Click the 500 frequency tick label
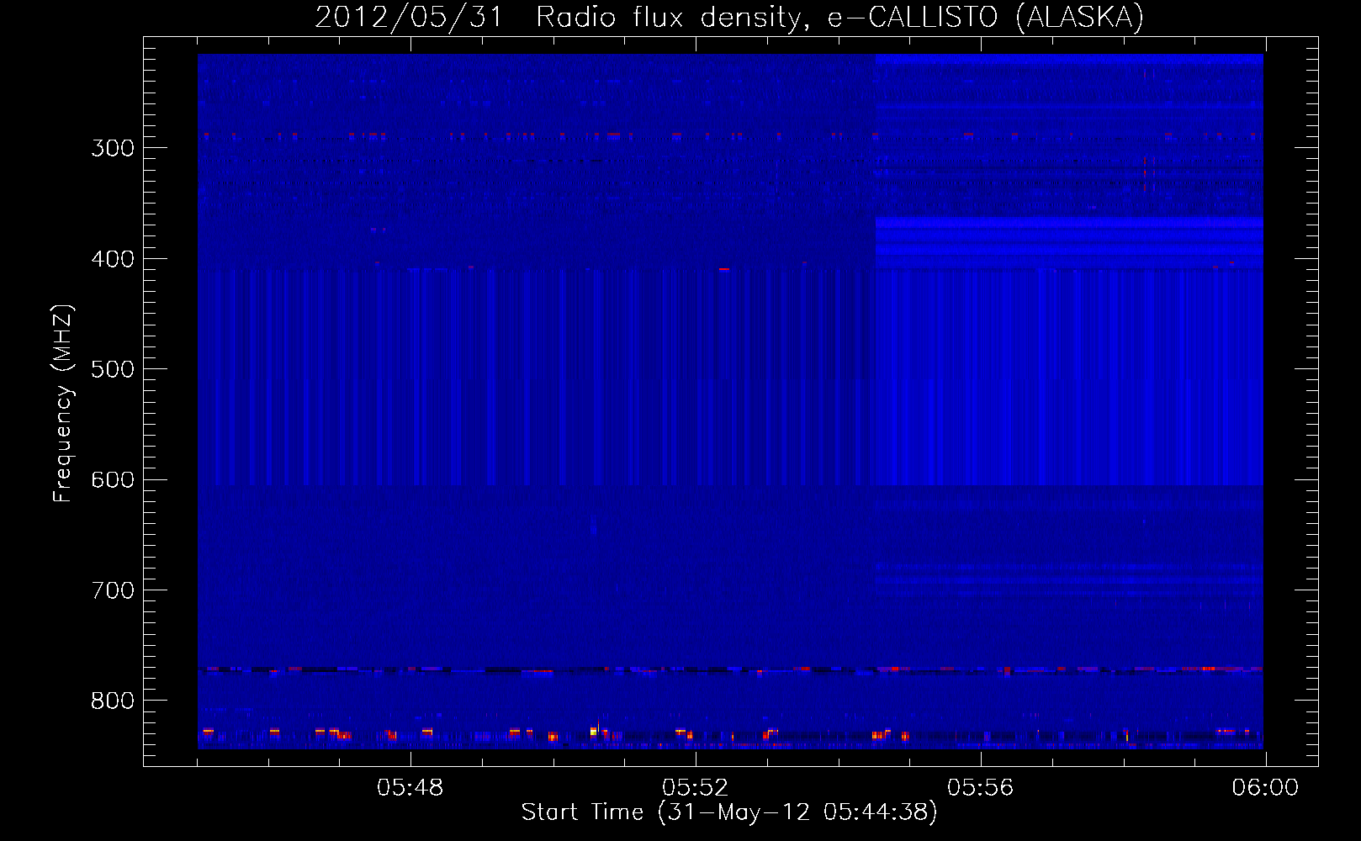Viewport: 1361px width, 841px height. (x=113, y=369)
